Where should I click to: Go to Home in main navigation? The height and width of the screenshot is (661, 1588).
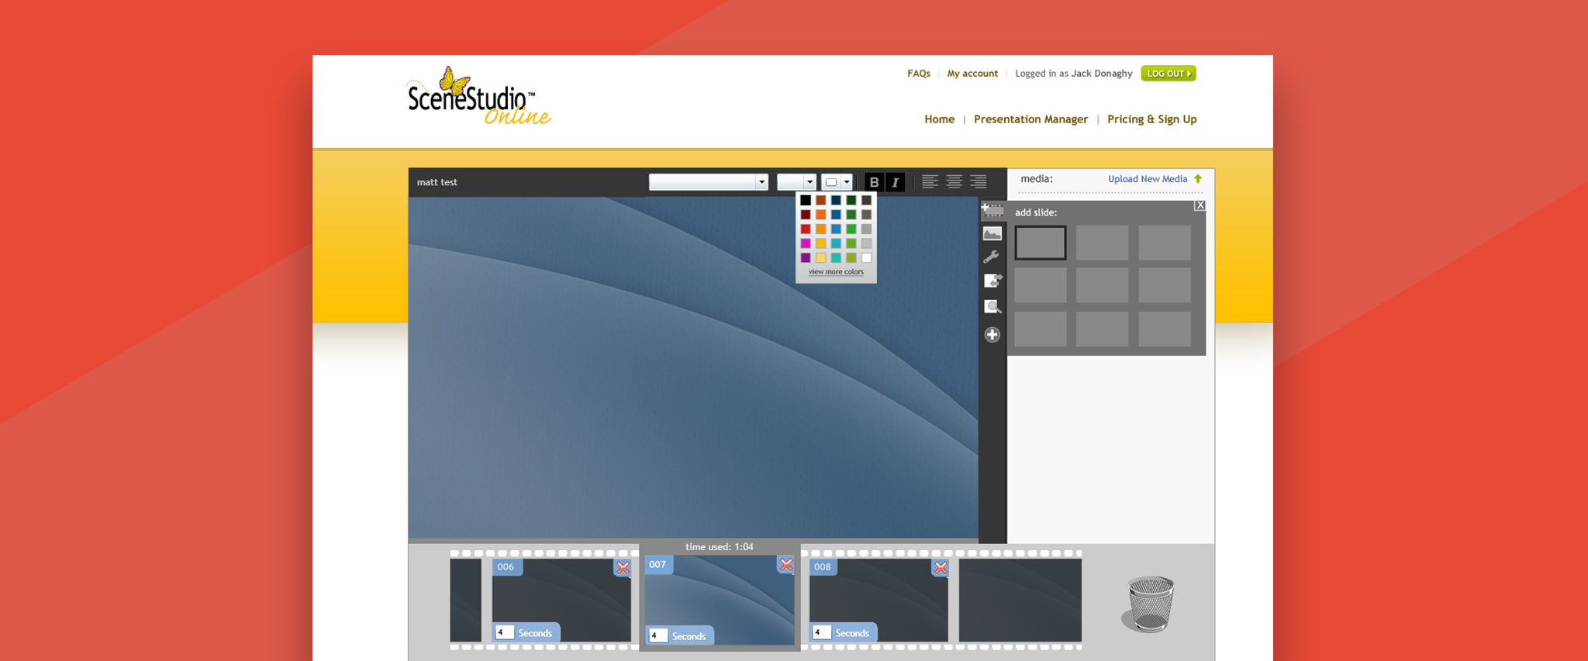pos(939,119)
